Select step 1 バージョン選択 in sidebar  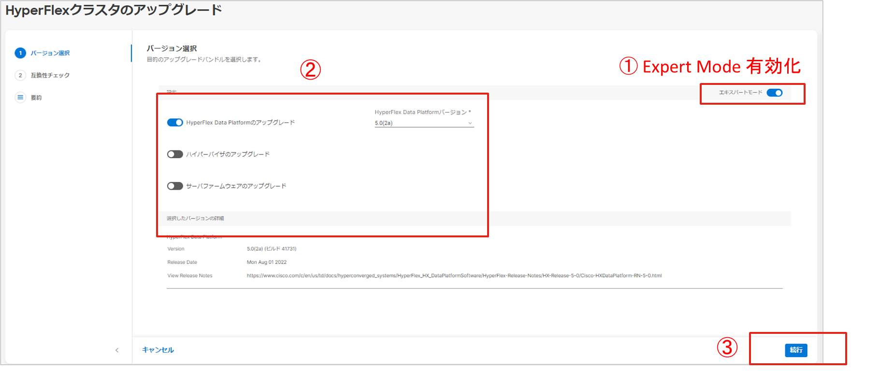click(x=50, y=53)
